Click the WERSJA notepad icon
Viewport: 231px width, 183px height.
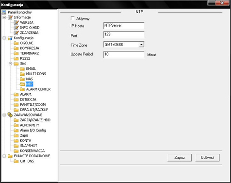16,22
